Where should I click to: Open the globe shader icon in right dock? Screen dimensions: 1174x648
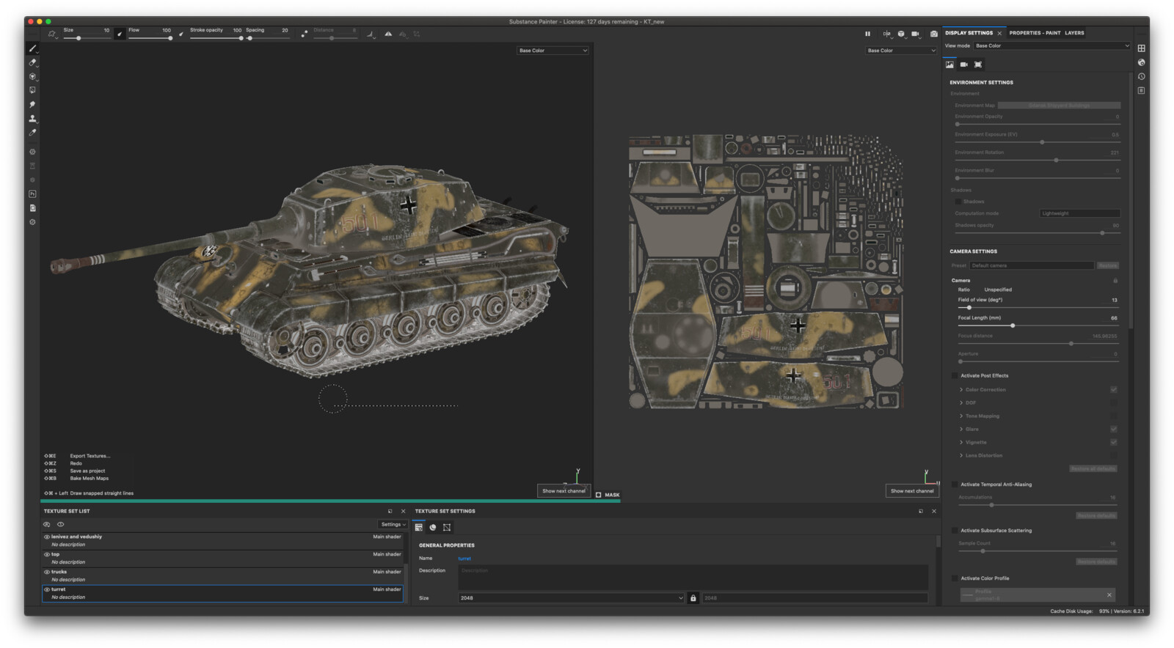[1141, 62]
